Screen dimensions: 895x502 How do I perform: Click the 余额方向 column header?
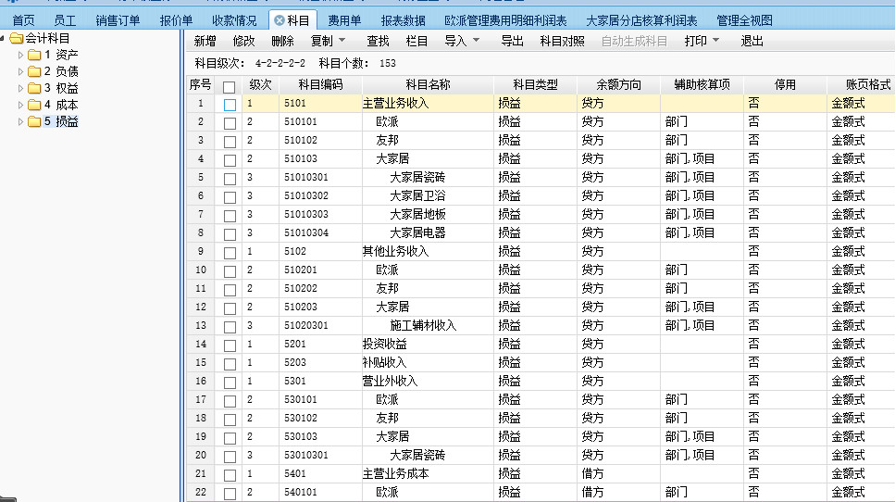(x=619, y=84)
